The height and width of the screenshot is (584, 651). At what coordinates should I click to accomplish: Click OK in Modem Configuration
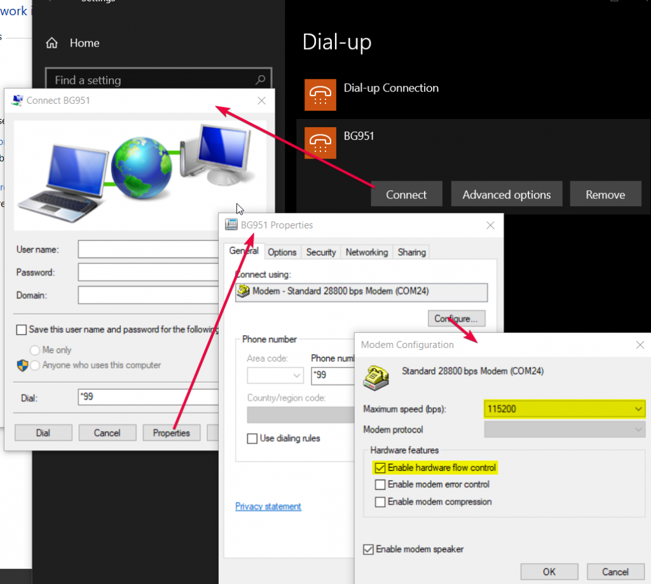click(549, 572)
